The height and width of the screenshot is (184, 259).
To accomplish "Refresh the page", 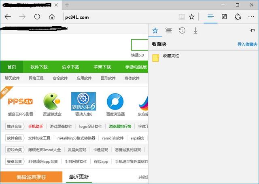I will click(x=37, y=17).
